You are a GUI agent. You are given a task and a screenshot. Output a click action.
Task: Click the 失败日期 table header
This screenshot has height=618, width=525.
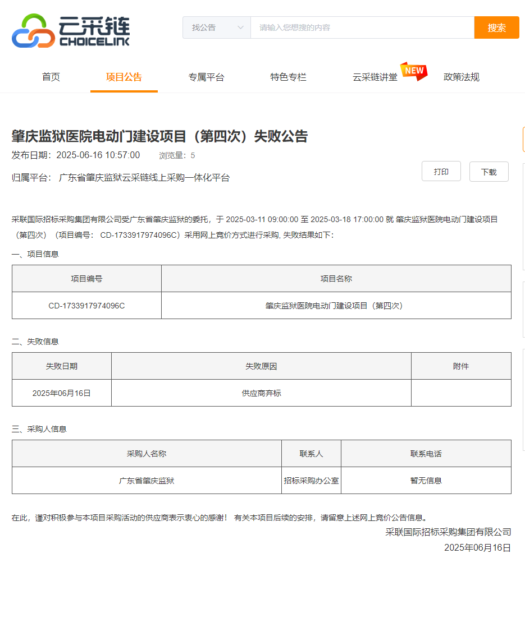pos(62,366)
